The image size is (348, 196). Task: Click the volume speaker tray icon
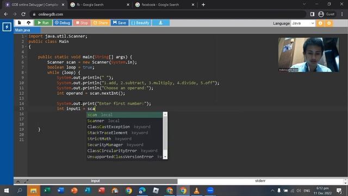point(299,191)
